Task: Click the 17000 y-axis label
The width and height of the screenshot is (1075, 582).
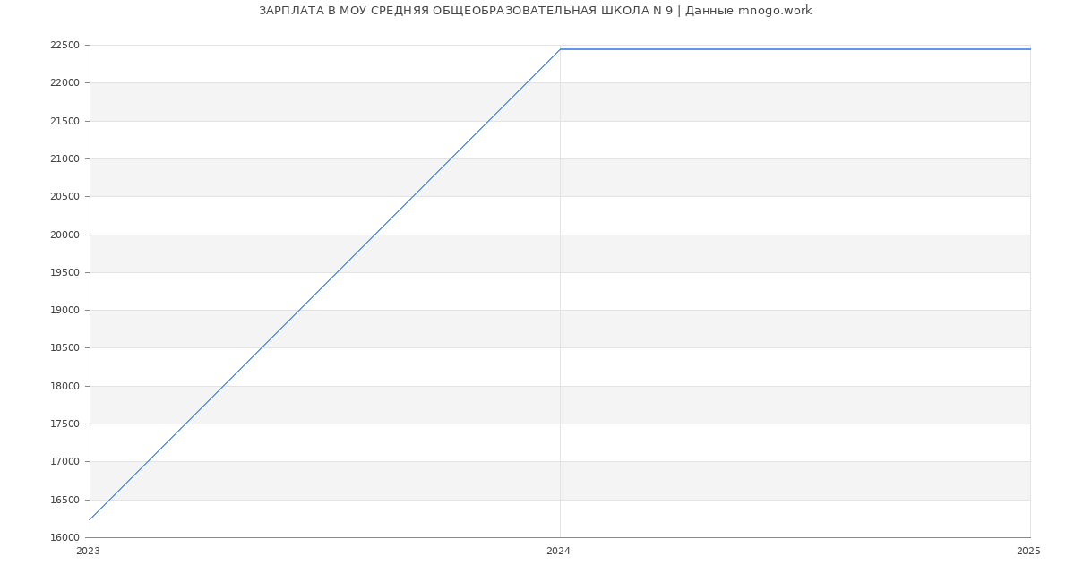Action: 65,462
